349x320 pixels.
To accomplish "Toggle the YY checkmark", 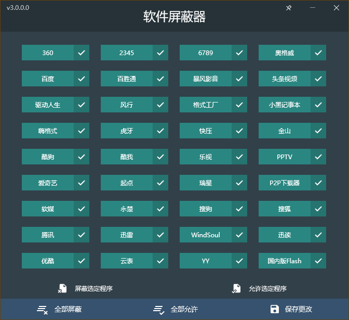I will [239, 261].
